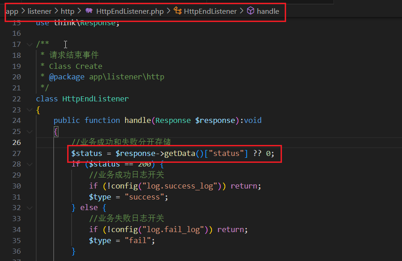Click 'else' keyword on line 32
Image resolution: width=402 pixels, height=261 pixels.
click(x=89, y=208)
